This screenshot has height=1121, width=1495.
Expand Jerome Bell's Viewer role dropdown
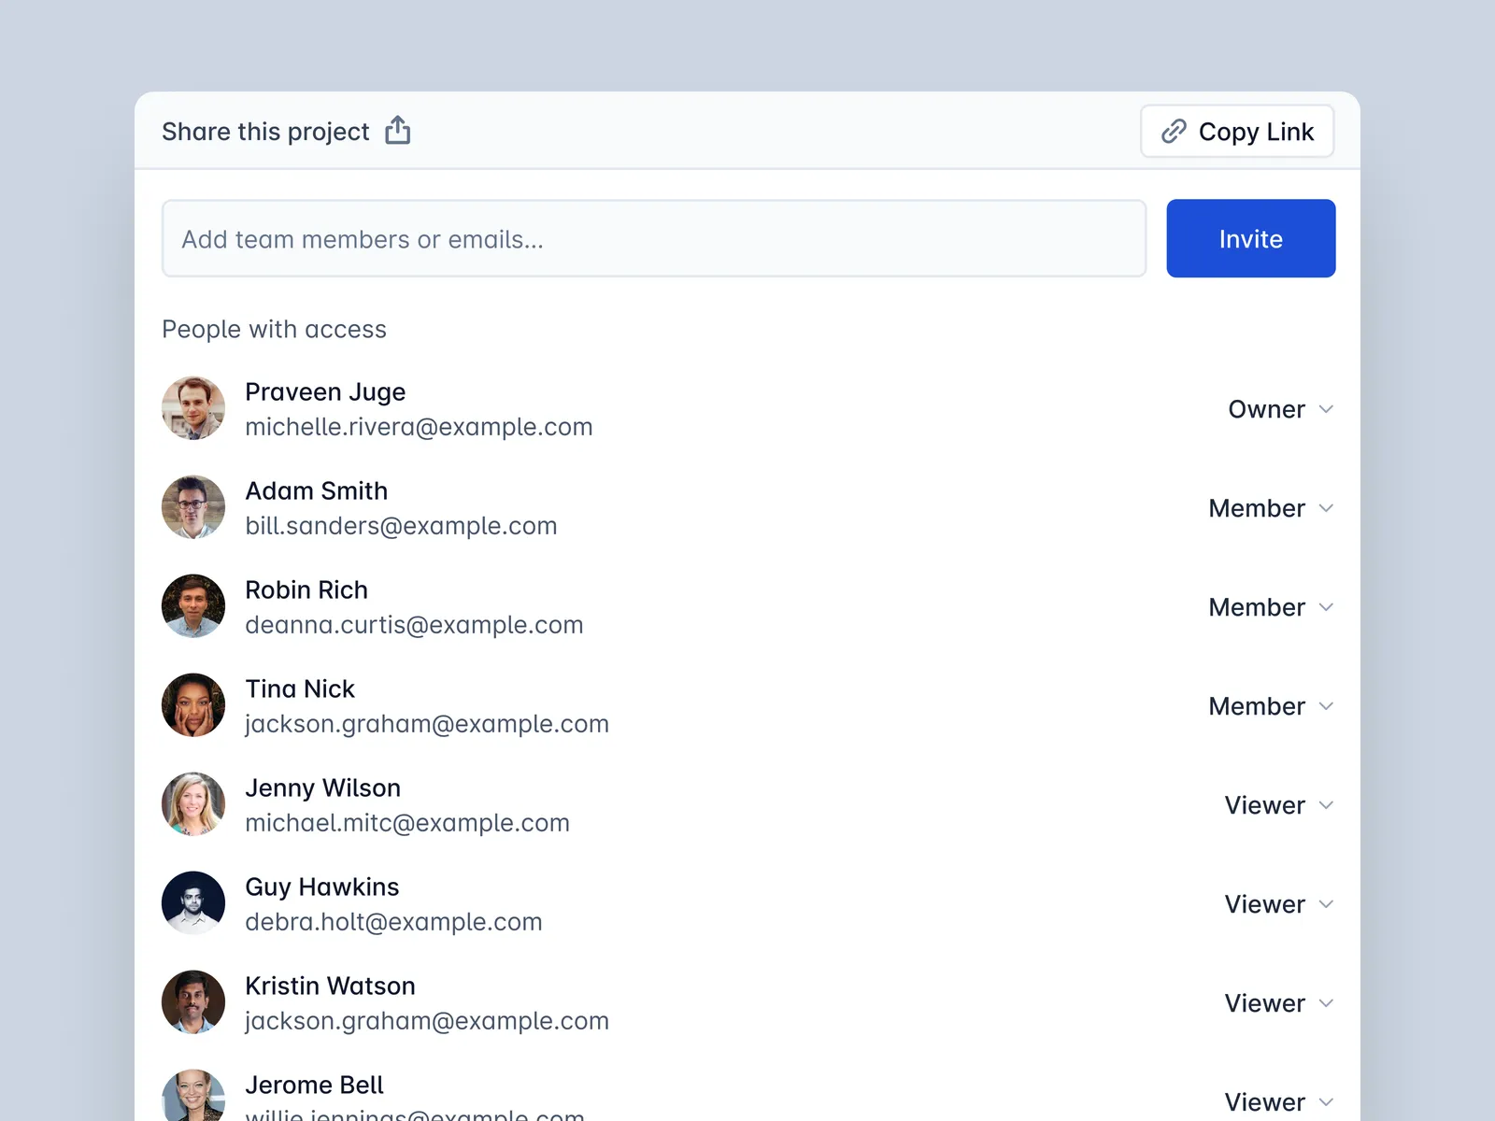1278,1102
